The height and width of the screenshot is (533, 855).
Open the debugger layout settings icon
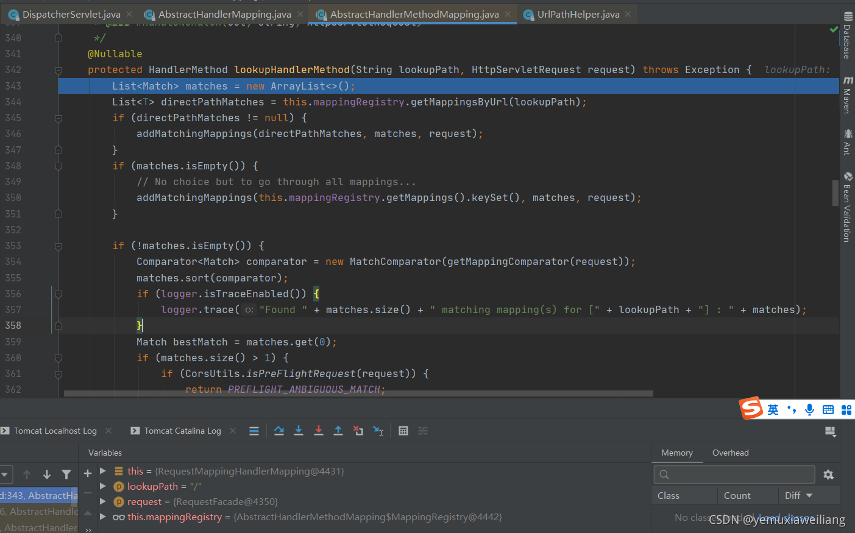click(830, 431)
